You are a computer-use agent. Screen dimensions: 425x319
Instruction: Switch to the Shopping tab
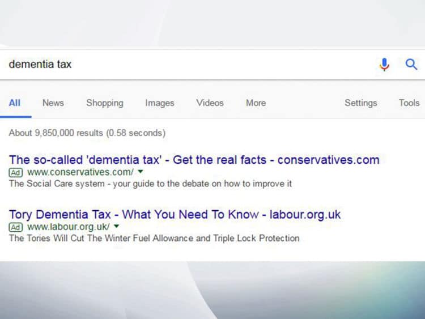pos(104,103)
